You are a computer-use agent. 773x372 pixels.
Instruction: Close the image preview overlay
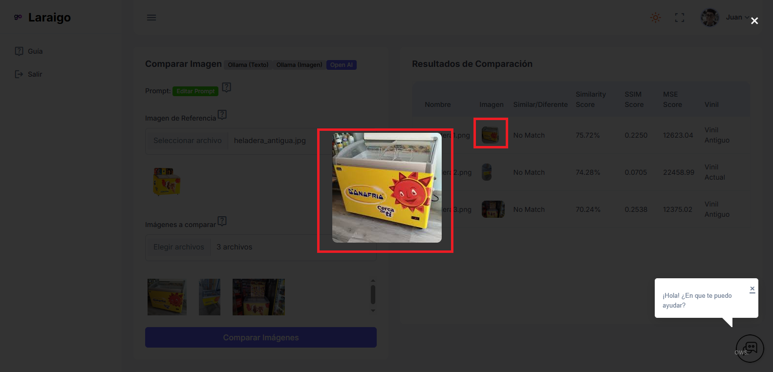click(754, 21)
